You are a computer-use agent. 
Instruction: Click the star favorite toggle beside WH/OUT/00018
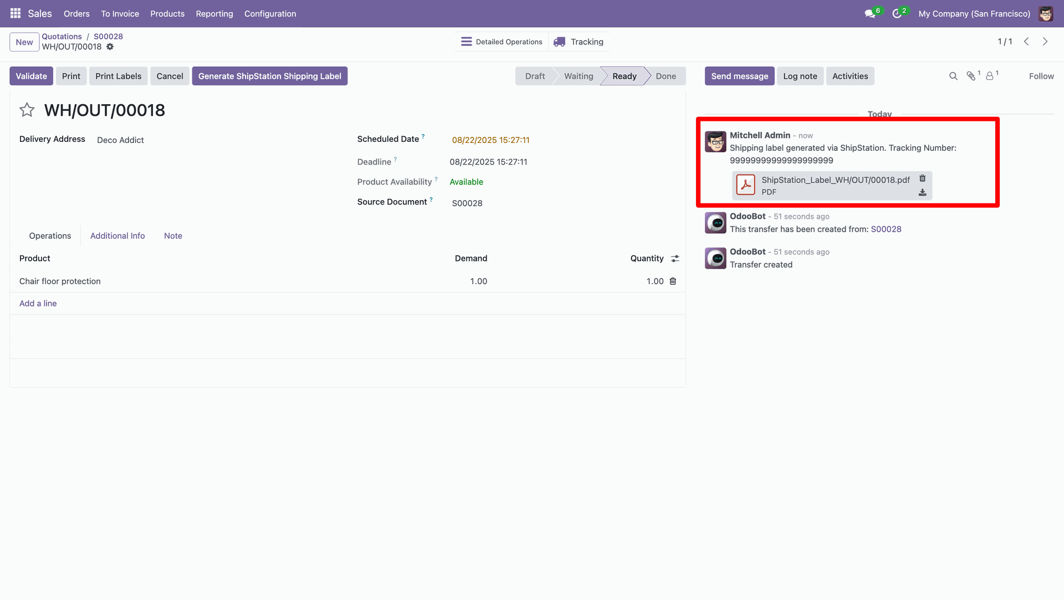27,110
